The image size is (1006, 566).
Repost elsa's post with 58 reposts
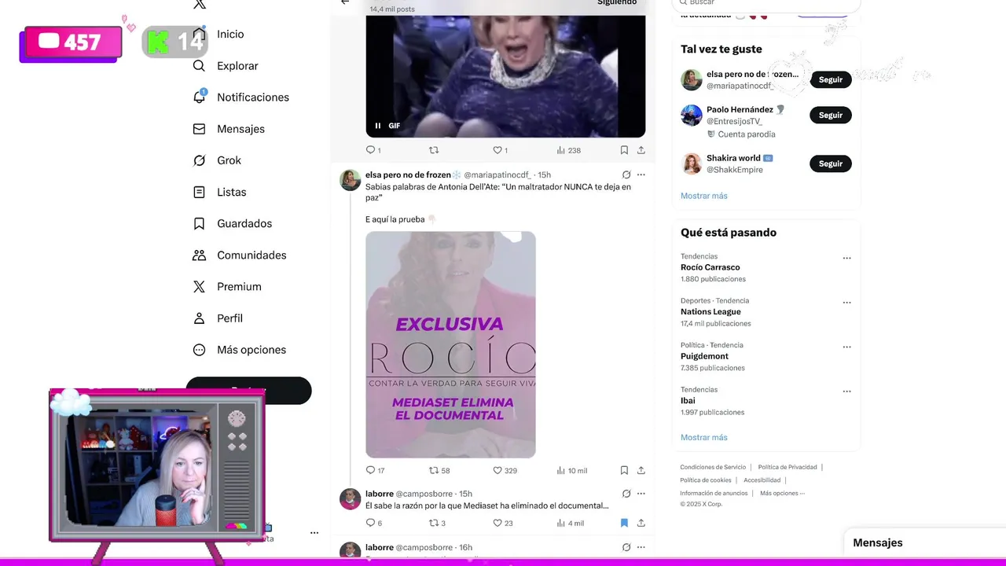click(439, 471)
